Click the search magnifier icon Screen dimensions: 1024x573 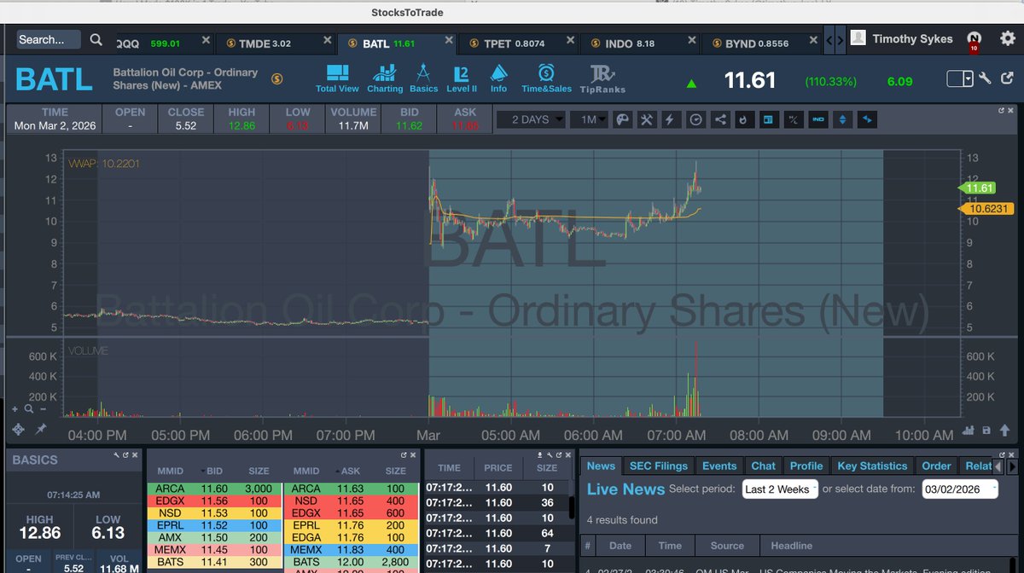[96, 40]
